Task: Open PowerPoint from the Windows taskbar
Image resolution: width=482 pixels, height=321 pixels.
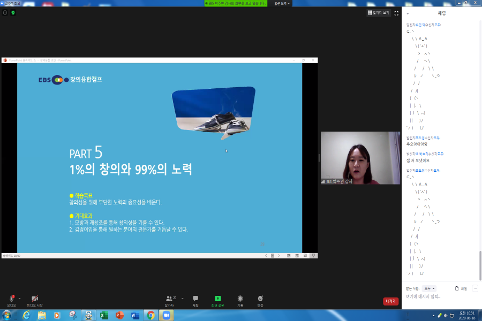Action: pyautogui.click(x=119, y=315)
